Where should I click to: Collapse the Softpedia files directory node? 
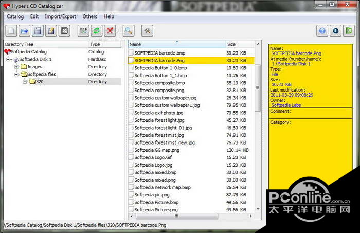tap(16, 74)
